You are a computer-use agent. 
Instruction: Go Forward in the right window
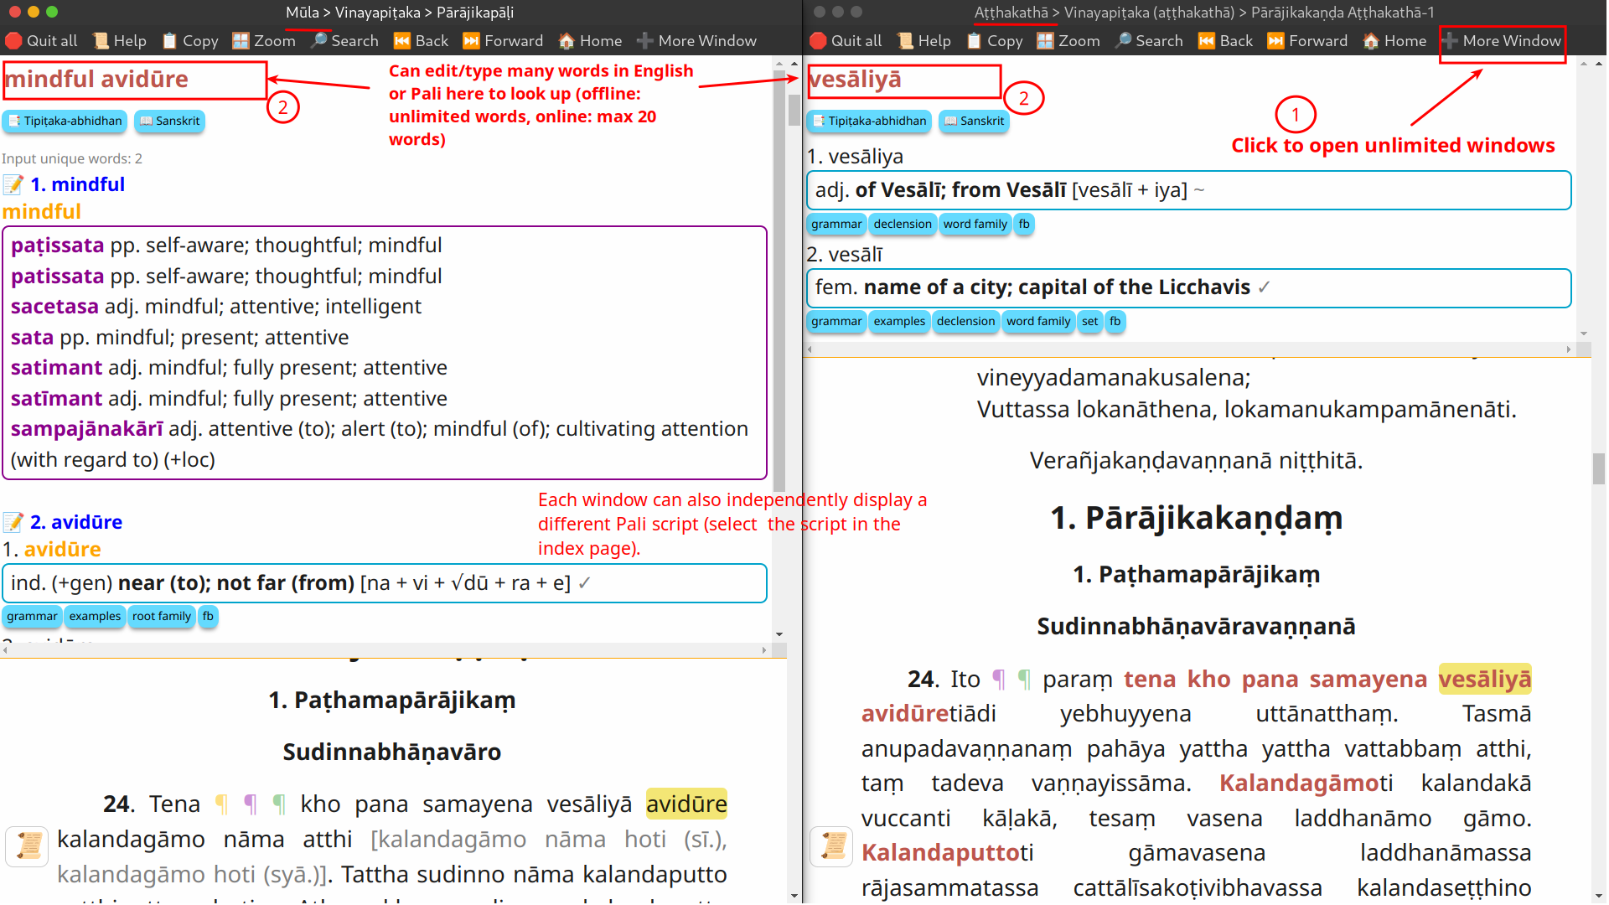1307,40
